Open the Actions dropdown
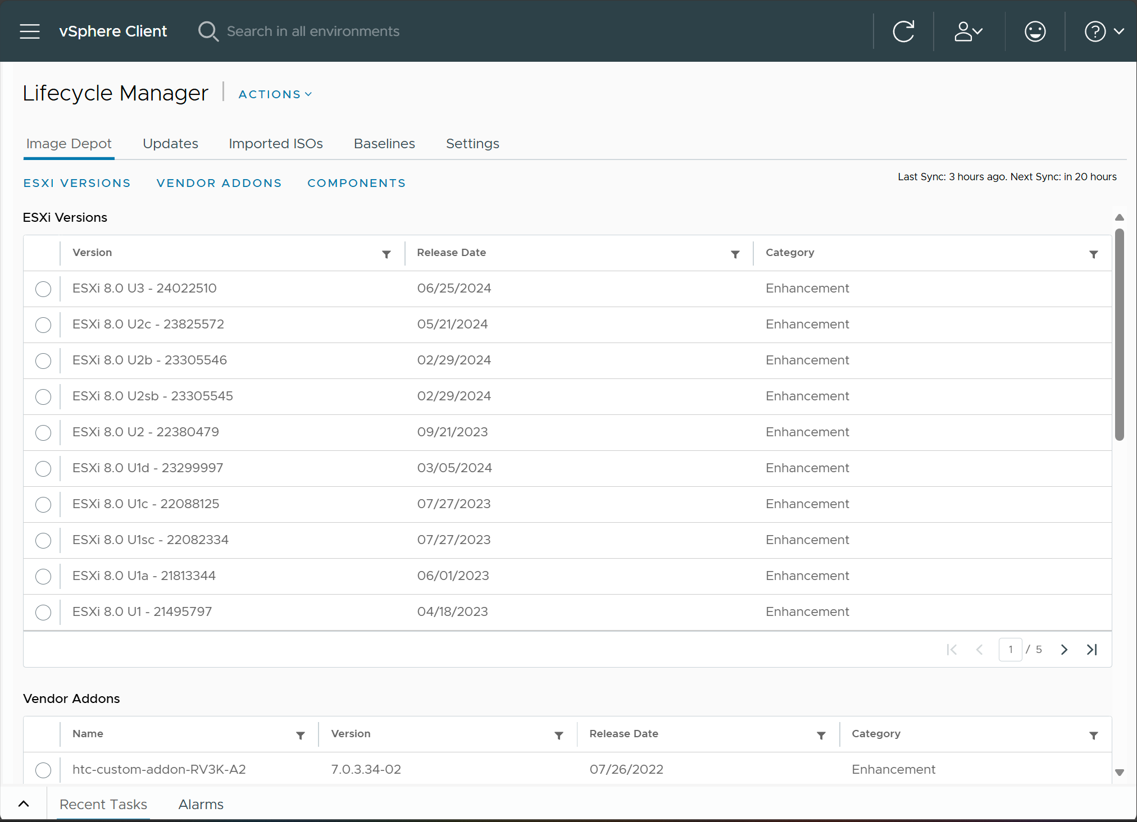Viewport: 1137px width, 822px height. pos(274,94)
